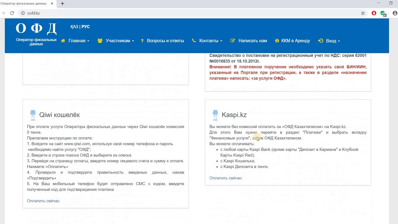Click the Qiwi кошелёк terminal icon
Image resolution: width=398 pixels, height=224 pixels.
[x=33, y=115]
